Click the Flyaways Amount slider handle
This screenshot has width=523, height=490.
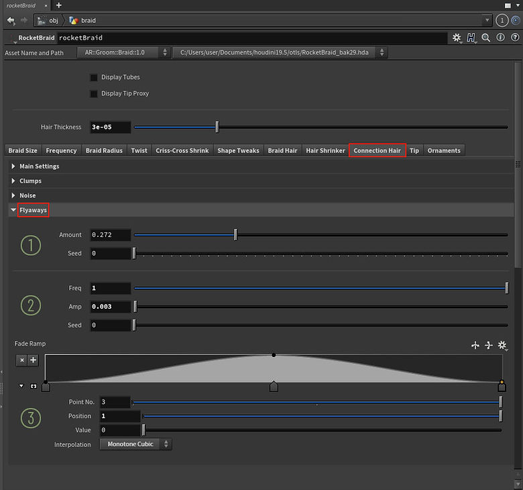coord(235,235)
